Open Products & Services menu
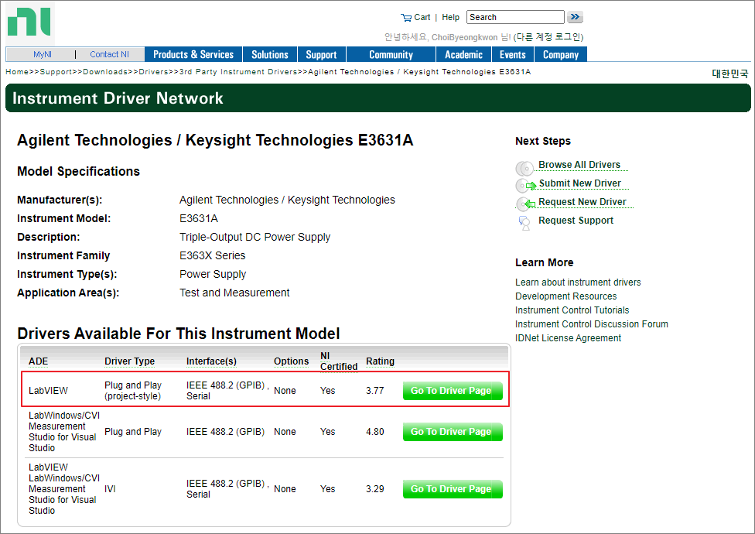The height and width of the screenshot is (534, 755). click(x=193, y=54)
